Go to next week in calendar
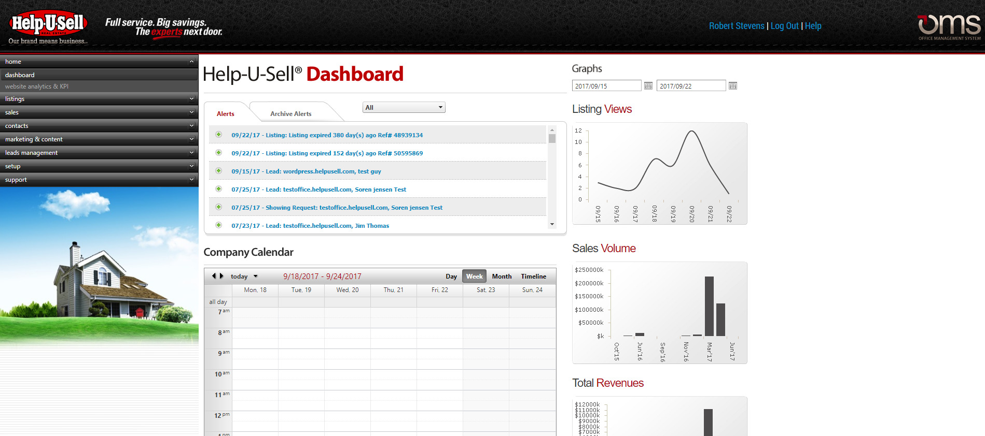 (x=221, y=276)
